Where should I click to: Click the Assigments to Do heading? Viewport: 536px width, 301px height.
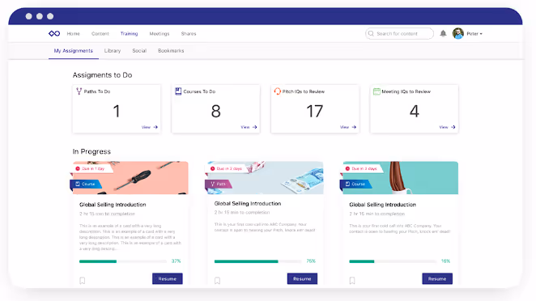[x=102, y=75]
